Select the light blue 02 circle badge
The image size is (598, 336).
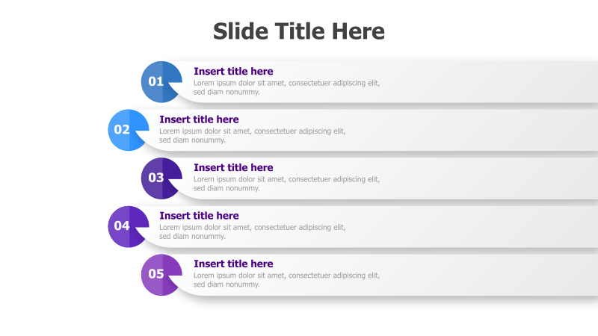point(128,130)
